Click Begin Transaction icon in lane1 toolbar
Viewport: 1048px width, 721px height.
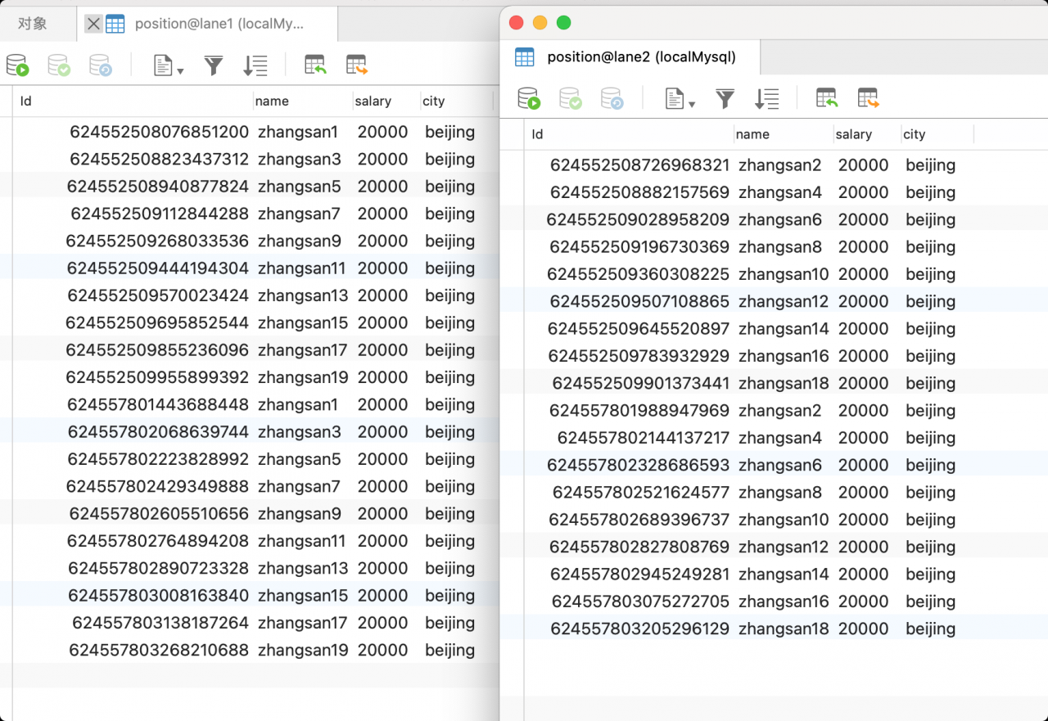(x=17, y=65)
